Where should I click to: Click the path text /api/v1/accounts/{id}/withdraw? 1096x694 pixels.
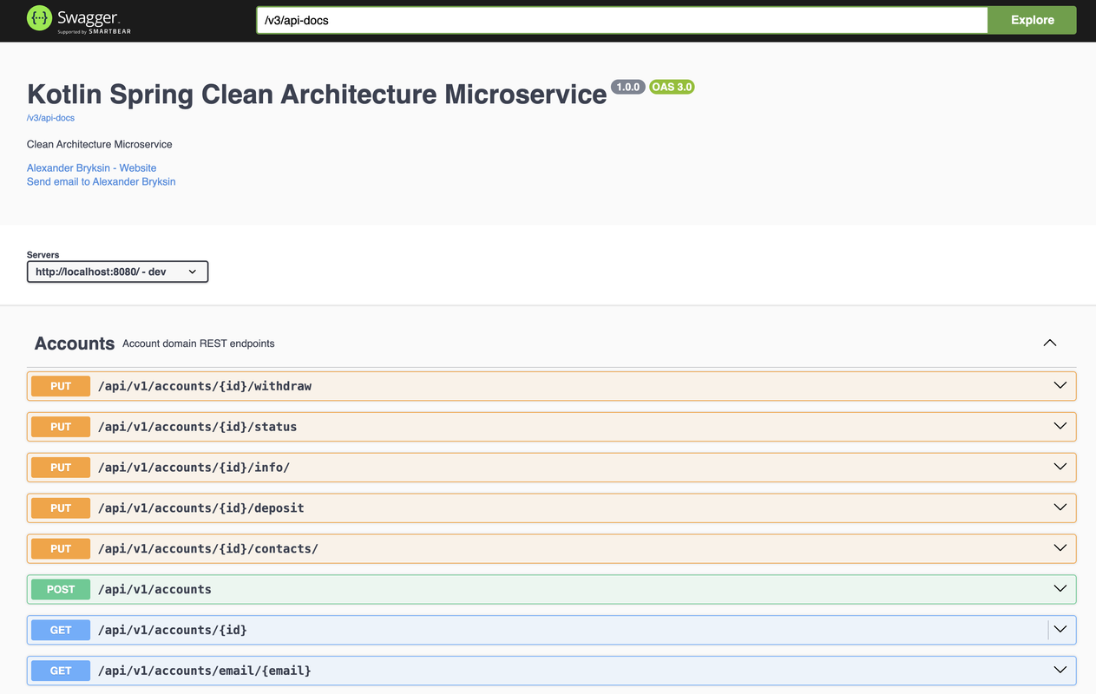point(205,386)
